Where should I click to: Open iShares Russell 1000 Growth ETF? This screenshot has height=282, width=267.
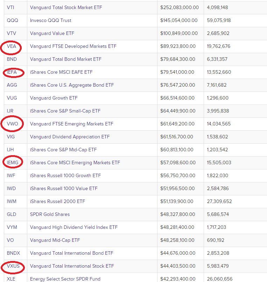pyautogui.click(x=65, y=175)
